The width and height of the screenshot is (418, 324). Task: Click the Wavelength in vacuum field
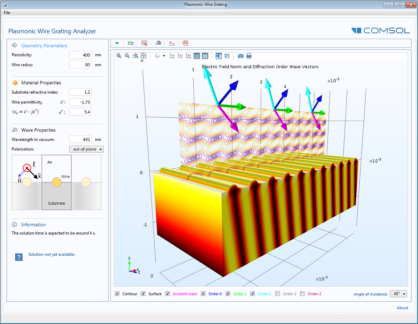pos(80,139)
